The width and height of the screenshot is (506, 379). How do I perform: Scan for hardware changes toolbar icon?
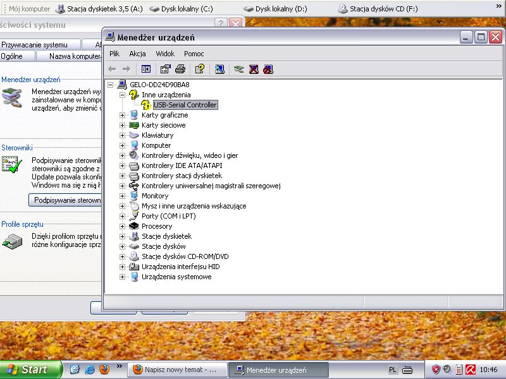pos(219,69)
